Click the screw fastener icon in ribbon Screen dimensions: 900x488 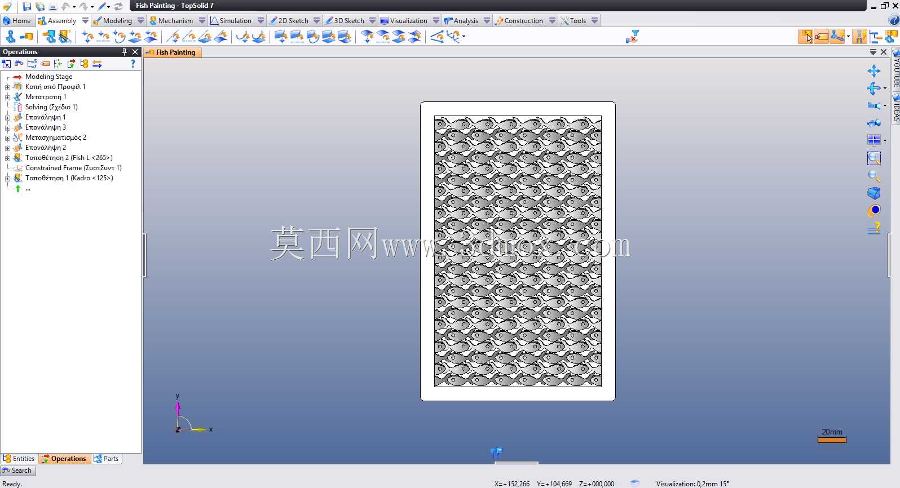pos(65,37)
